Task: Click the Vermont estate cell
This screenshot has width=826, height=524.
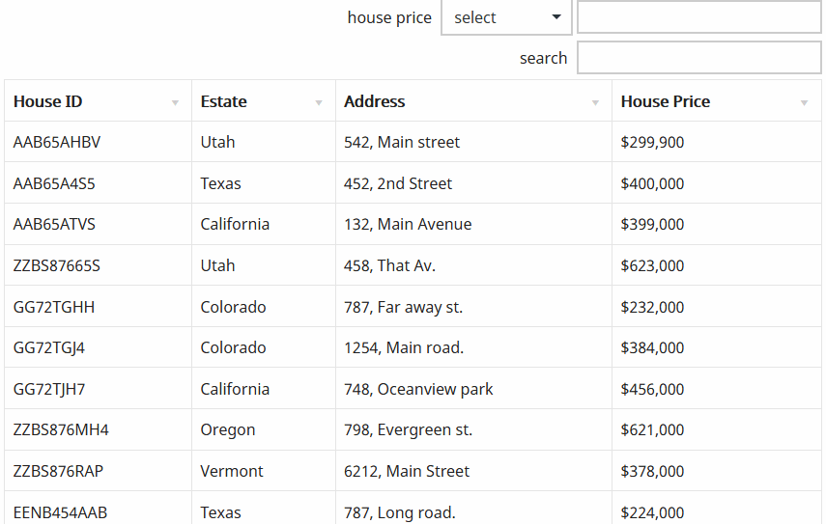Action: (264, 471)
